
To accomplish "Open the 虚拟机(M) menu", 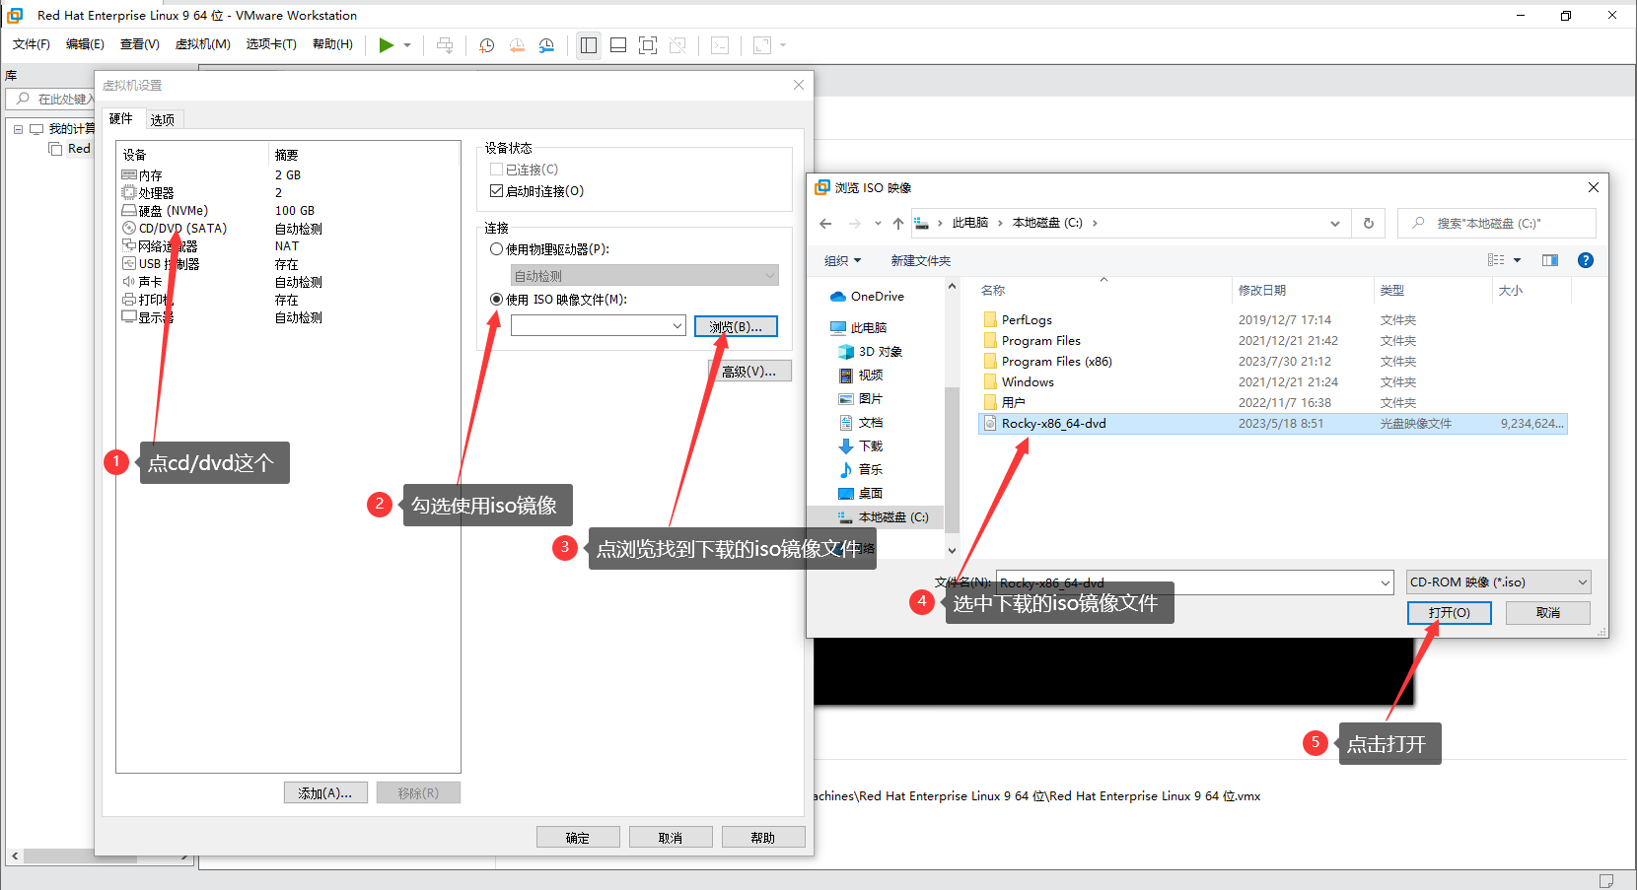I will click(x=203, y=44).
